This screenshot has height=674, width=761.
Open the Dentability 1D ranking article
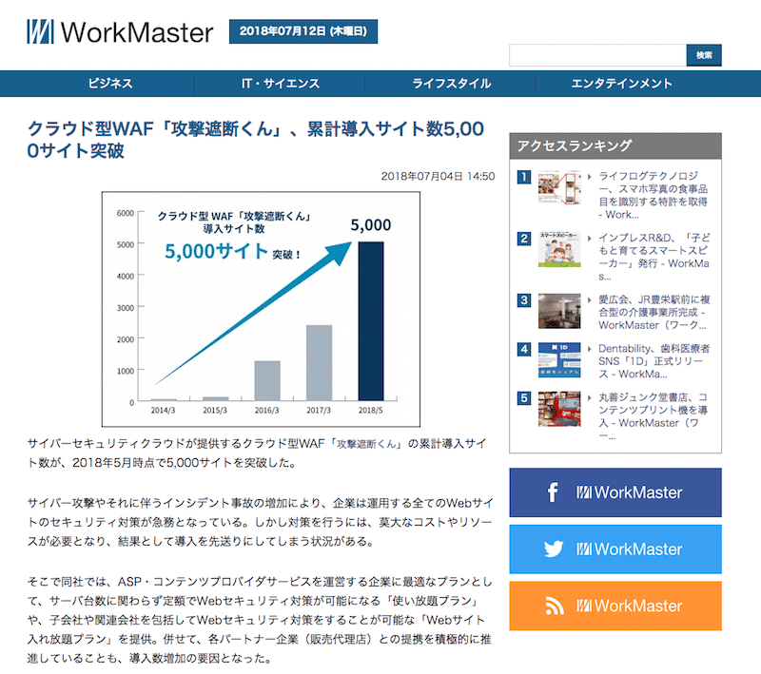654,361
